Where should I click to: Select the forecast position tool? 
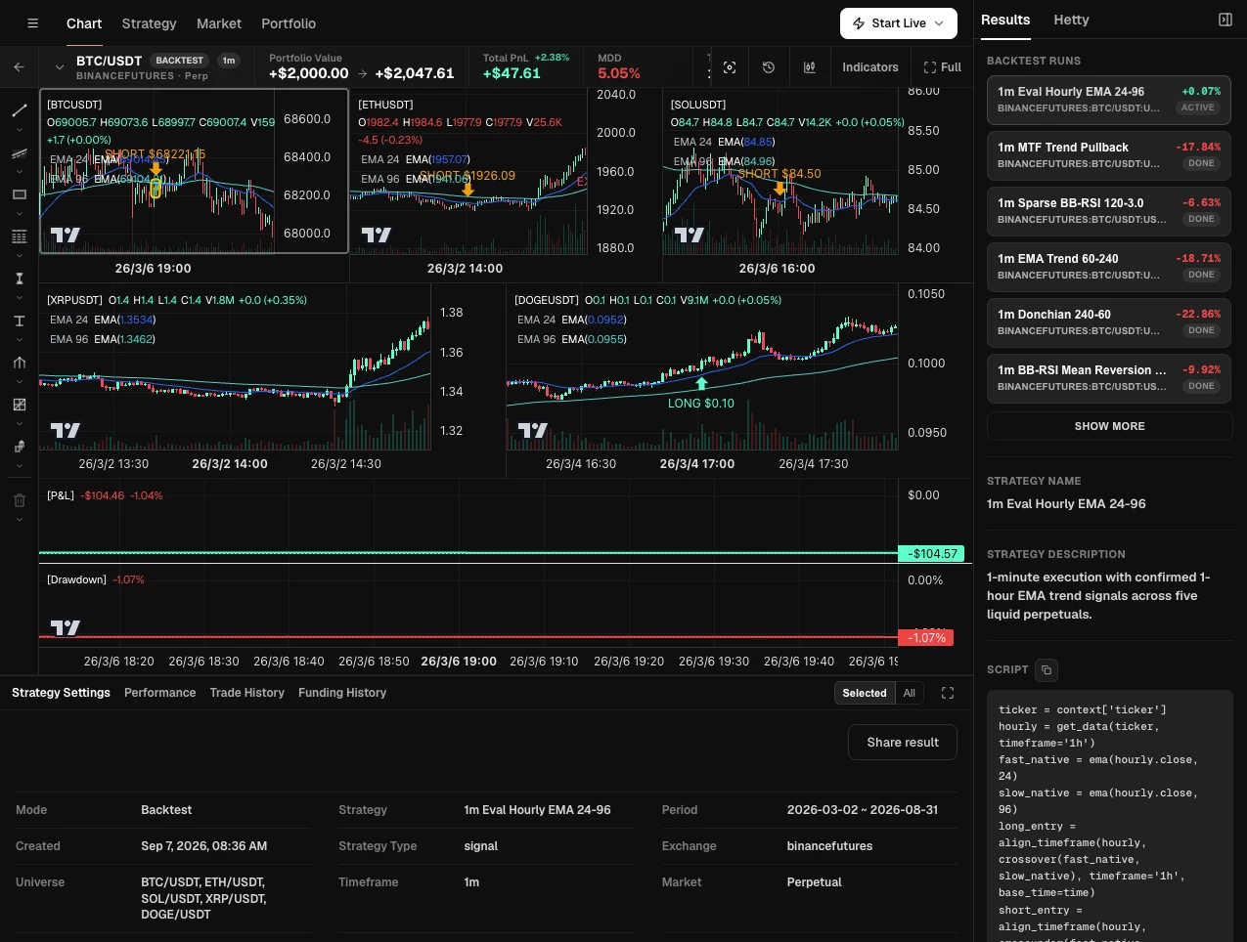[x=19, y=447]
